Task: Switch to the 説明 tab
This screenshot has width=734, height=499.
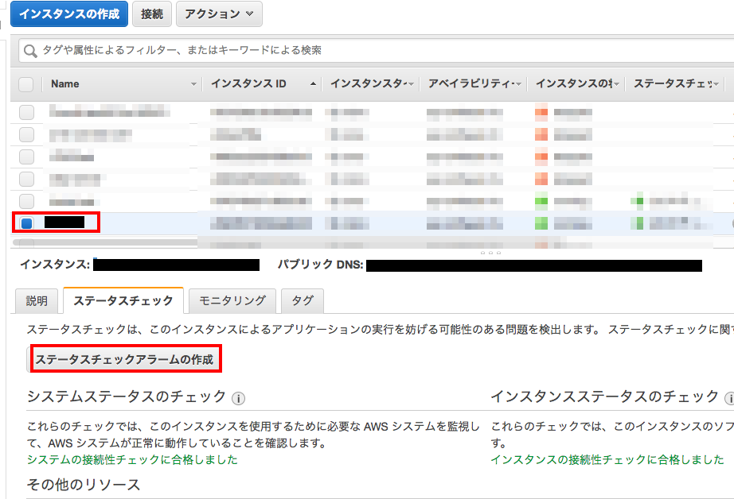Action: pyautogui.click(x=37, y=301)
